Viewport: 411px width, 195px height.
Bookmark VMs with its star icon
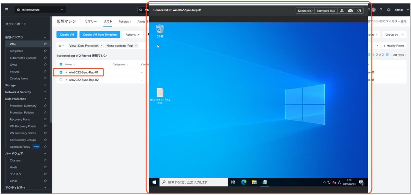click(45, 44)
